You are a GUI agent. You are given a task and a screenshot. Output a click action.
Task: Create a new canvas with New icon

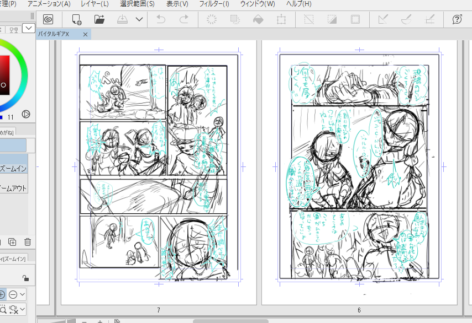(x=77, y=19)
